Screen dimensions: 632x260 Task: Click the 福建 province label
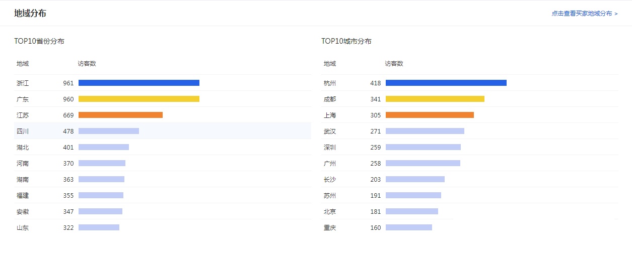click(23, 195)
